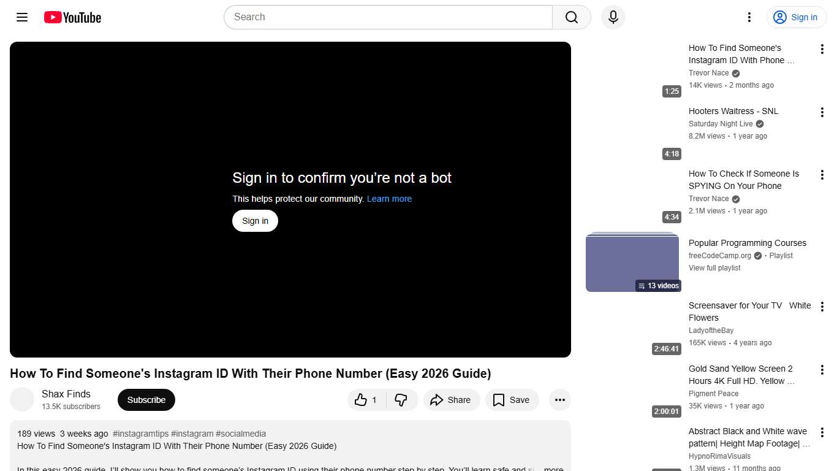Subscribe to Shax Finds channel

[146, 399]
